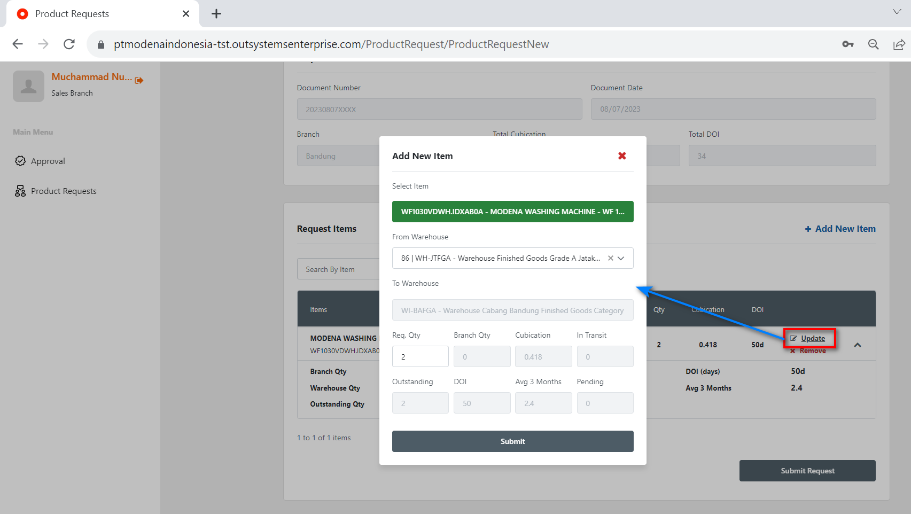The height and width of the screenshot is (514, 911).
Task: Close the Add New Item dialog
Action: [622, 156]
